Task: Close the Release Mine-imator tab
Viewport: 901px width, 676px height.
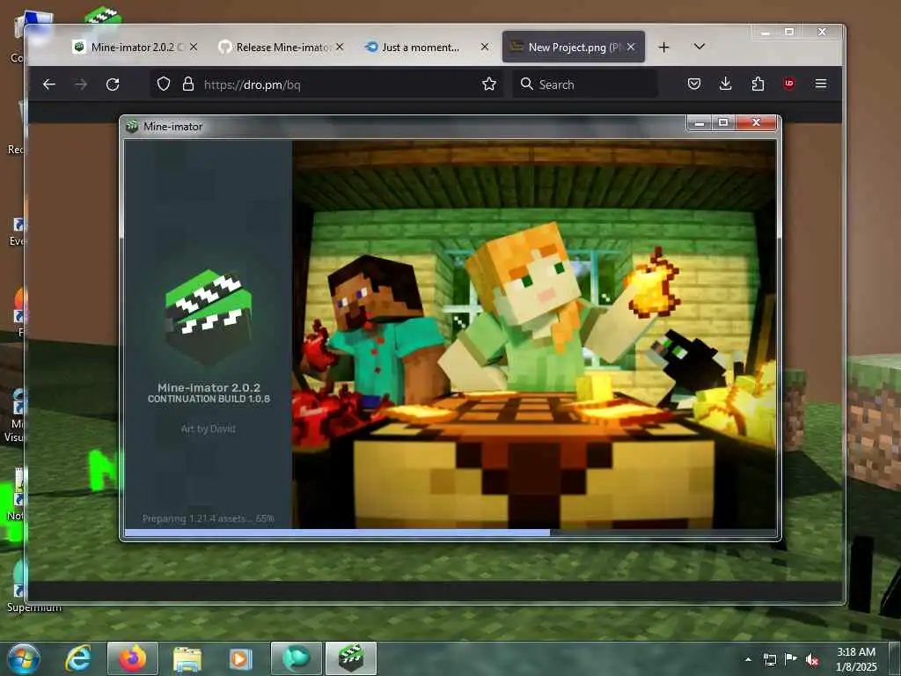Action: click(340, 48)
